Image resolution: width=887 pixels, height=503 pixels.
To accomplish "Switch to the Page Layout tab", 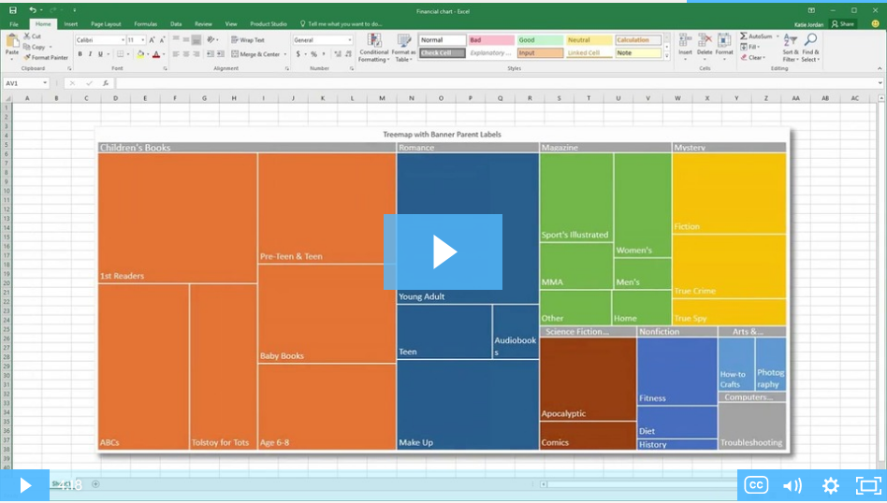I will pos(106,23).
